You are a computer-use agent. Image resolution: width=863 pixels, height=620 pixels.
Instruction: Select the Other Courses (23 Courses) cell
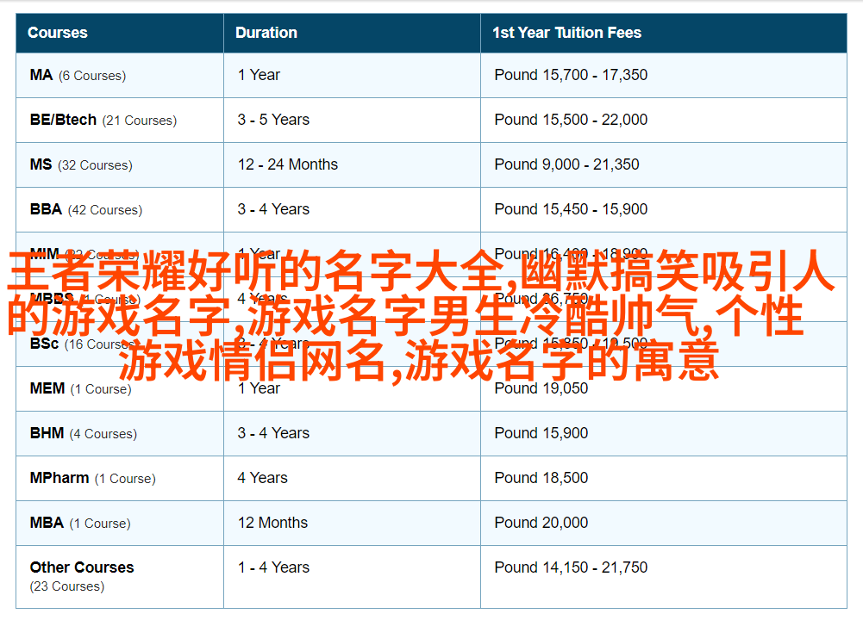[x=120, y=577]
